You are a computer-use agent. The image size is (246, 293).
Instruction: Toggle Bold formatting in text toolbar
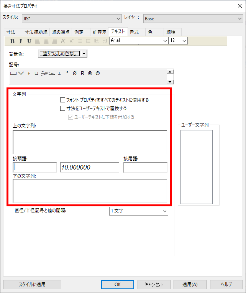[x=12, y=41]
